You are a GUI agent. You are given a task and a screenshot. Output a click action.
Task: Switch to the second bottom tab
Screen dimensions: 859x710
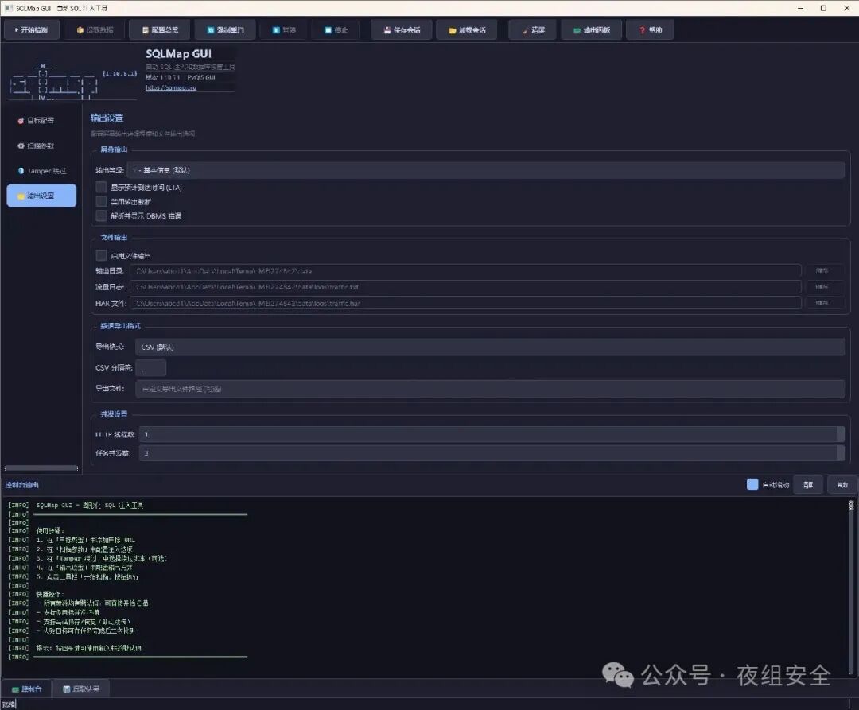coord(81,689)
